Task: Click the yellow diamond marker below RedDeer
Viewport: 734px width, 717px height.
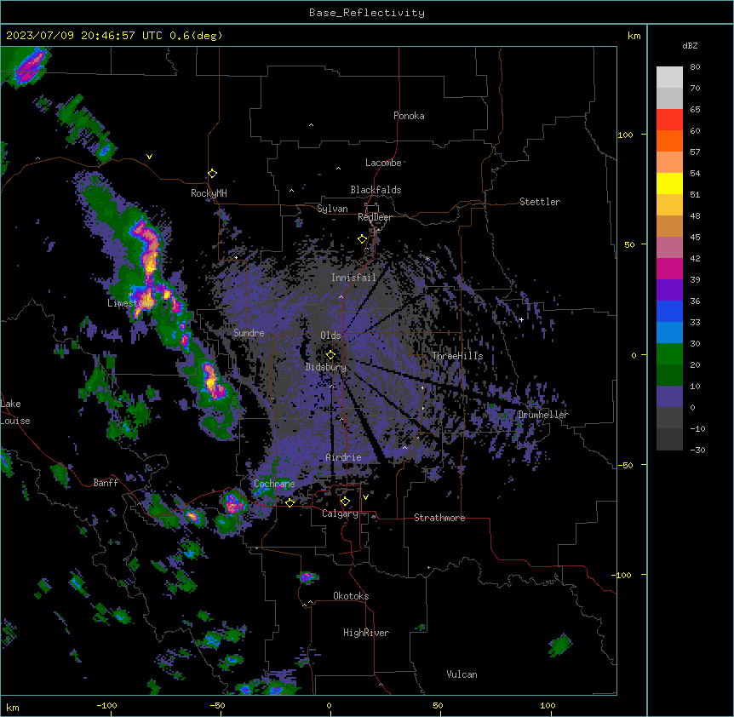Action: 363,239
